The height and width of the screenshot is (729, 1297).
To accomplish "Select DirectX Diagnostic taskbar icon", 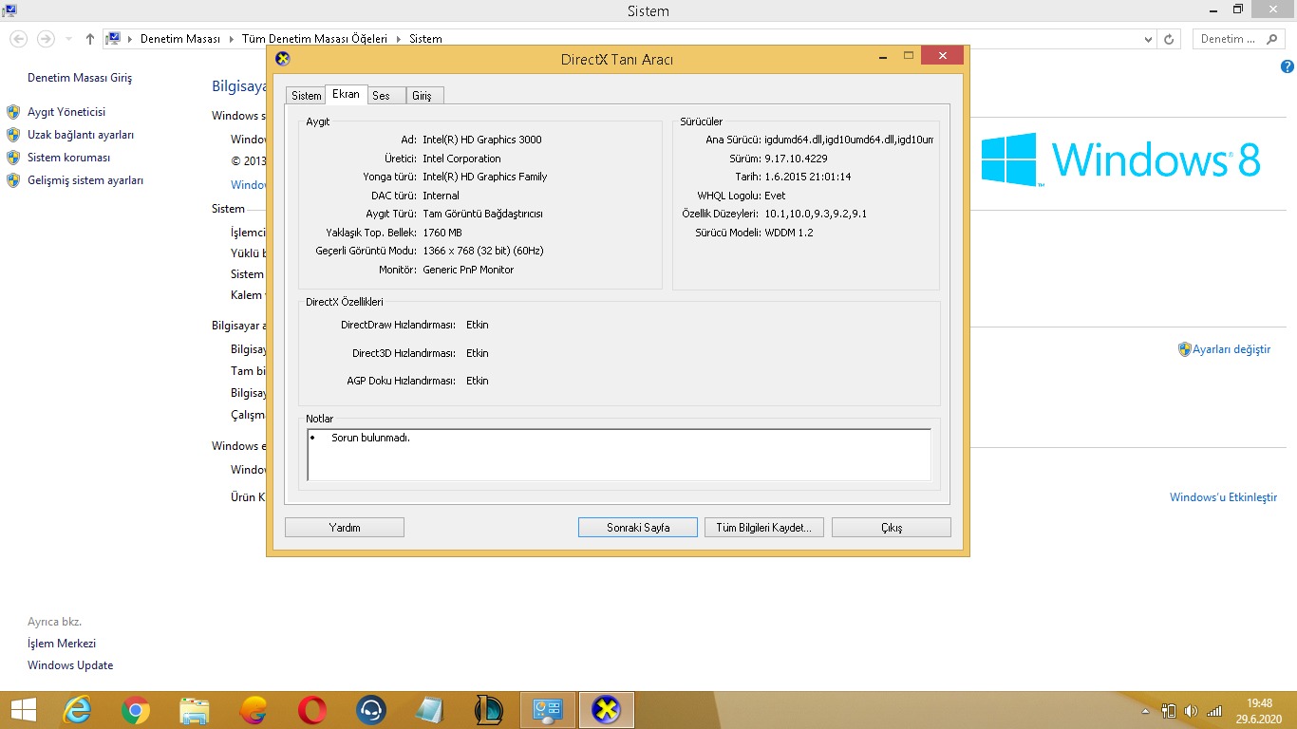I will coord(607,710).
